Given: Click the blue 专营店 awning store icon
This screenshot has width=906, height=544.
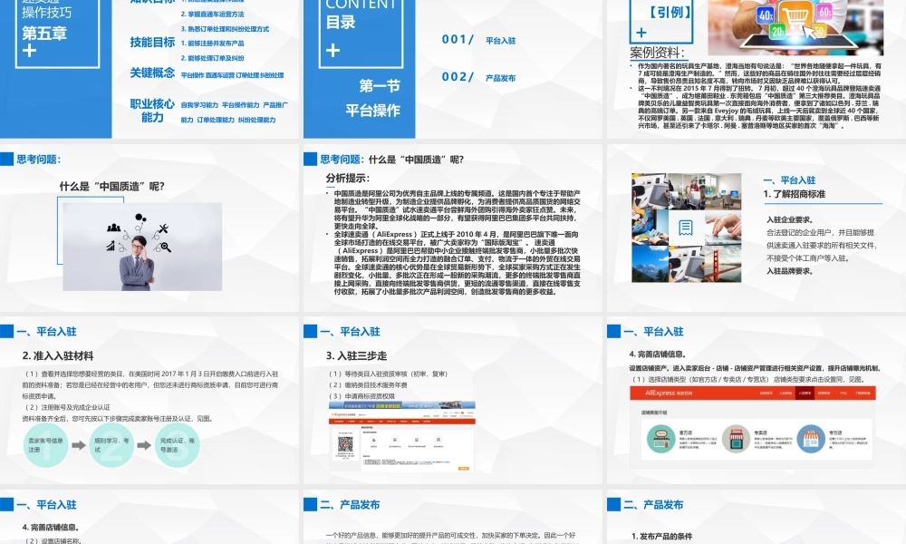Looking at the screenshot, I should tap(811, 438).
